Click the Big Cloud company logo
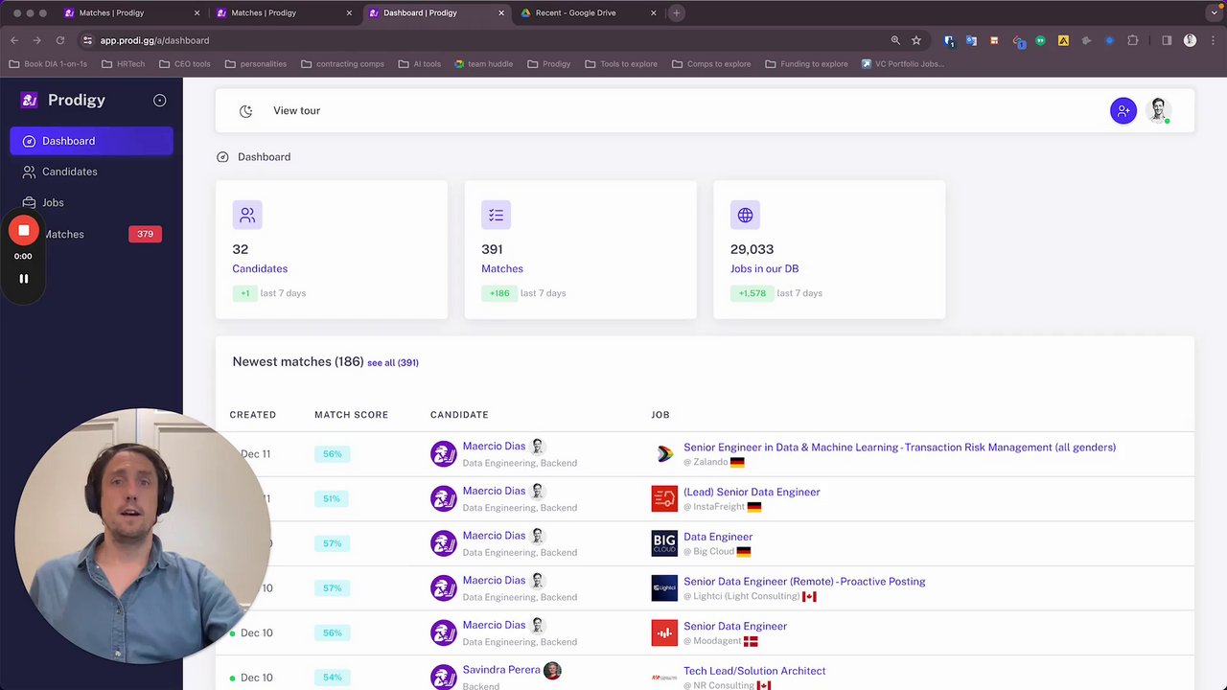This screenshot has width=1227, height=690. [x=664, y=543]
